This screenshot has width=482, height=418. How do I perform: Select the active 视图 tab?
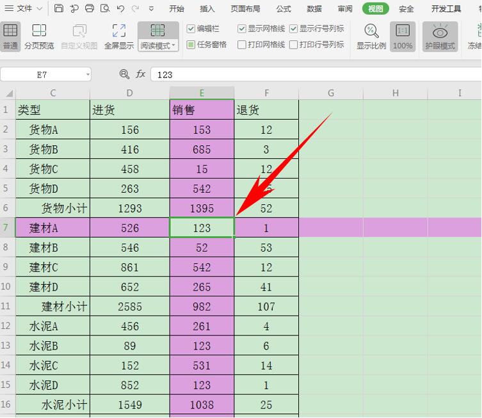coord(375,8)
